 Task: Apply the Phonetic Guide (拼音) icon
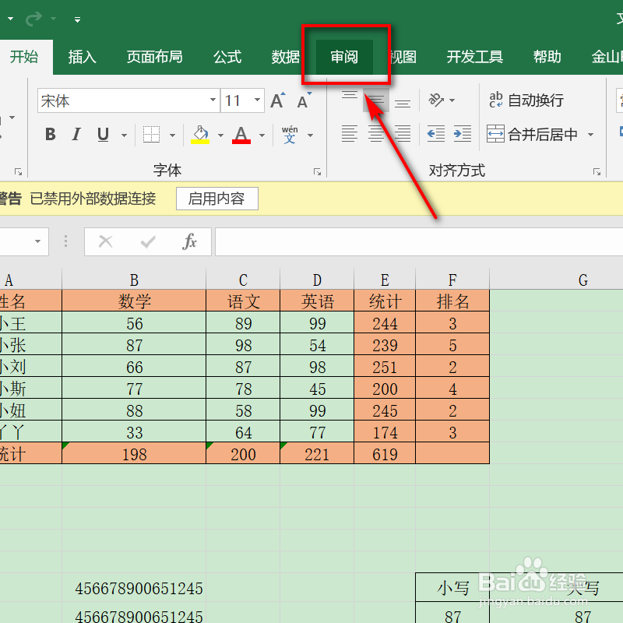coord(289,134)
